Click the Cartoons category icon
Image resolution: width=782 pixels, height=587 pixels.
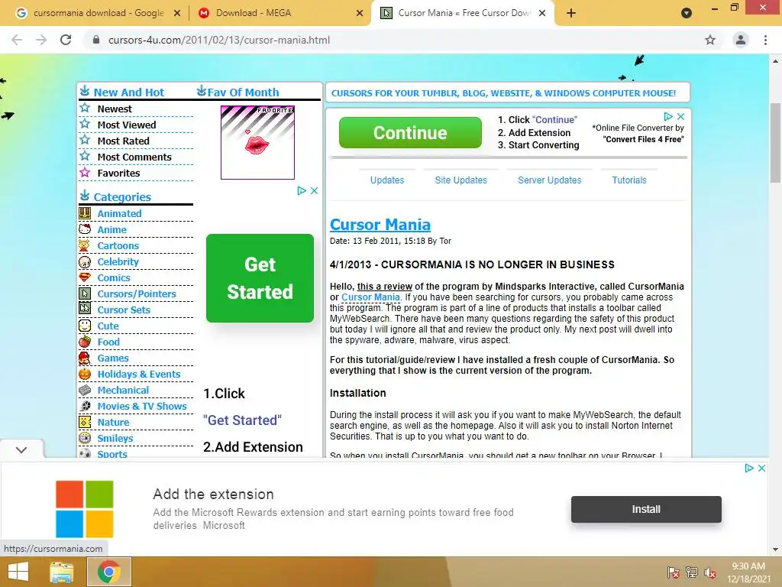[85, 245]
